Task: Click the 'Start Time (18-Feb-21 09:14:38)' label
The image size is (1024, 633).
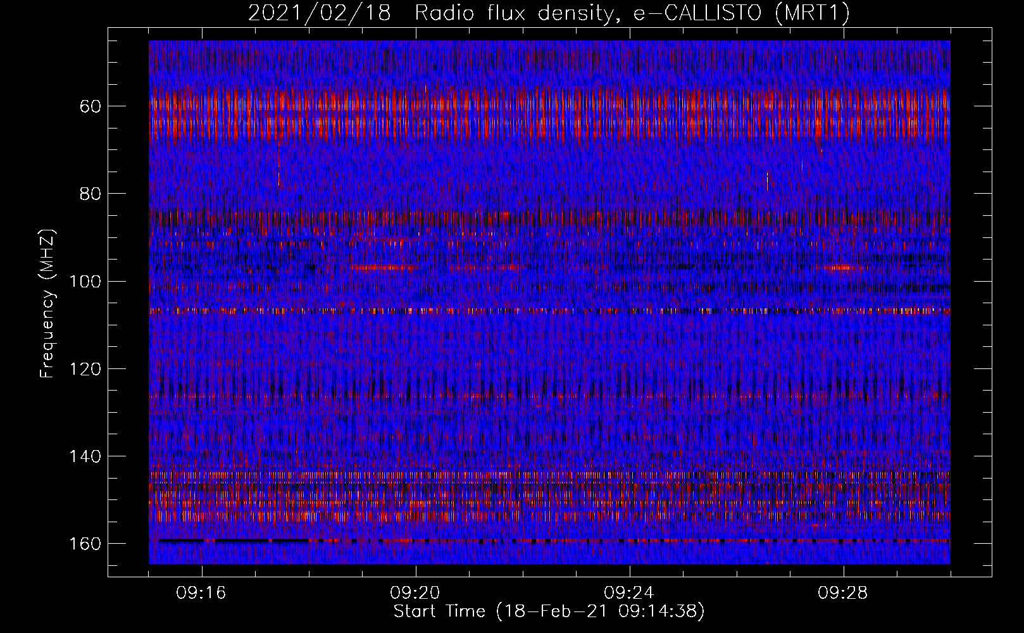Action: 549,611
